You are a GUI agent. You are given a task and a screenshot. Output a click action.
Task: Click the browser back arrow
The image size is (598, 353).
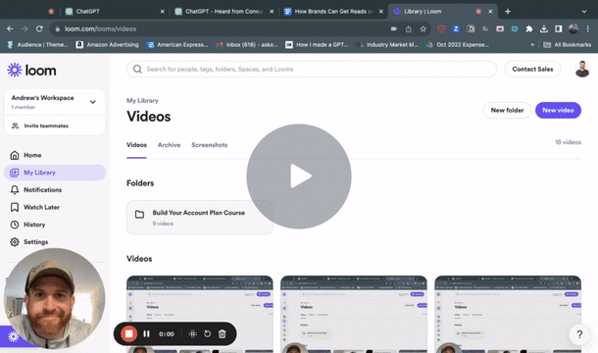(10, 28)
